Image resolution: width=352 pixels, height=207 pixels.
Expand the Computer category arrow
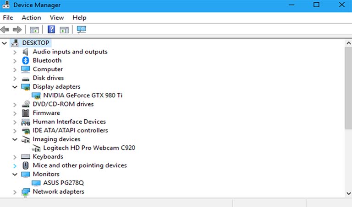(x=15, y=70)
